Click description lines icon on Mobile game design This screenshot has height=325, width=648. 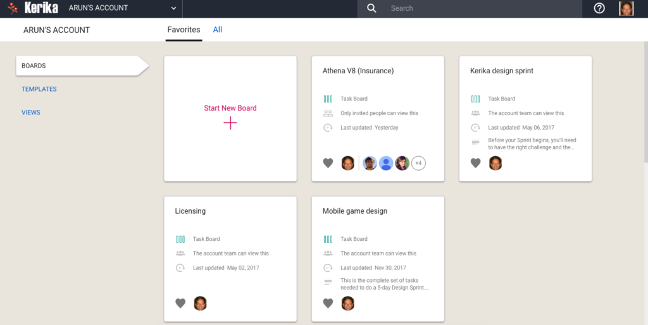(x=328, y=283)
